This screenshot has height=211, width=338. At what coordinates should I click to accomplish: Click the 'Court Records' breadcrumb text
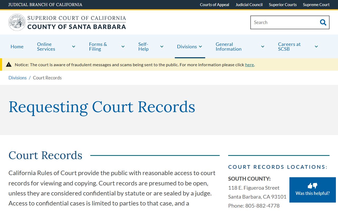tap(47, 78)
